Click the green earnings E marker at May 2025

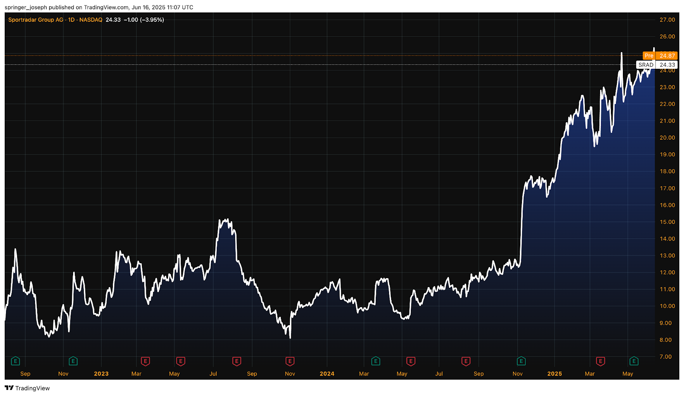[634, 361]
